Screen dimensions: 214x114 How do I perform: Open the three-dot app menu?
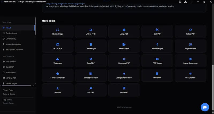(x=191, y=2)
